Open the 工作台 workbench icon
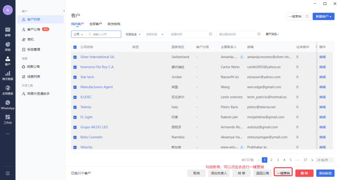This screenshot has width=340, height=180. 8,117
